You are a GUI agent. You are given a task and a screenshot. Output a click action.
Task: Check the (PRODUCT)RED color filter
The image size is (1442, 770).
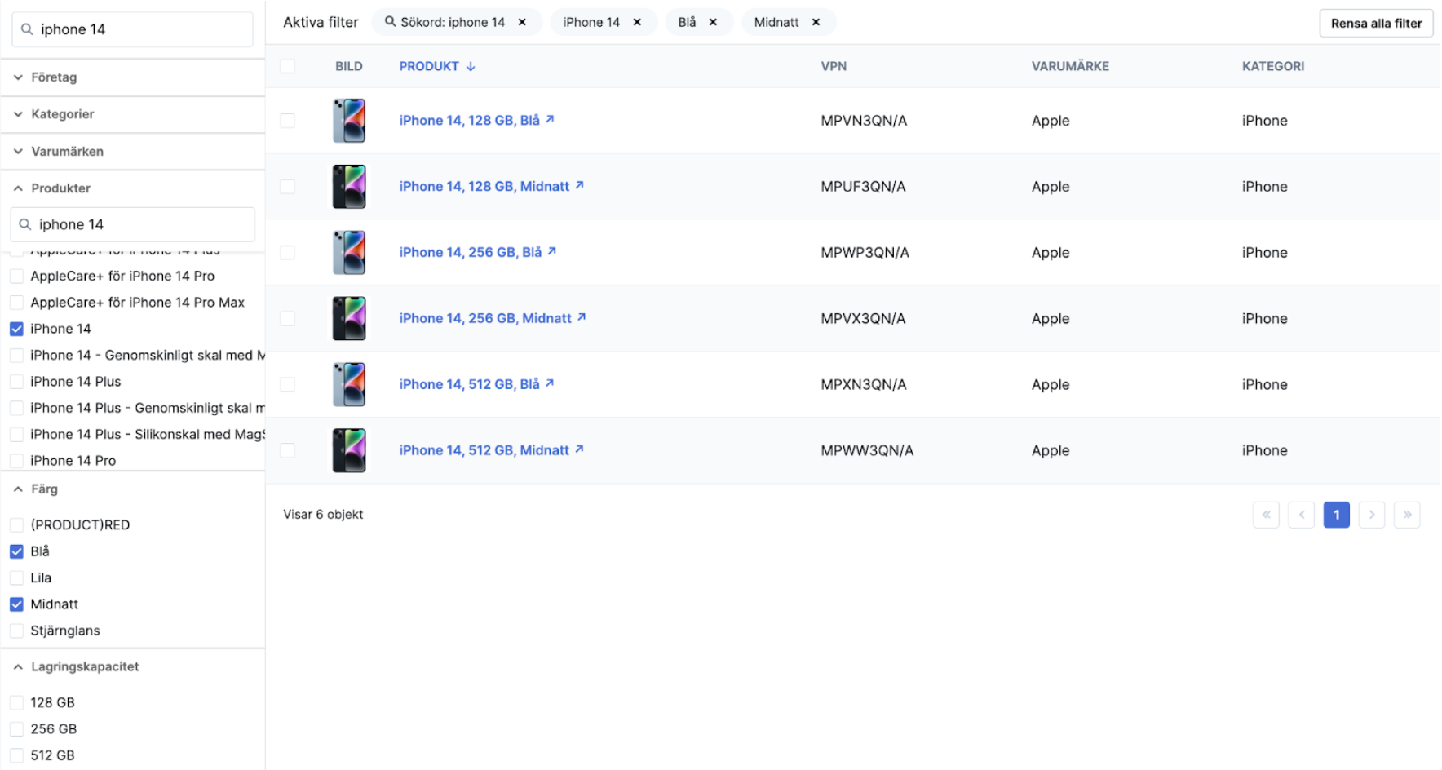tap(16, 525)
